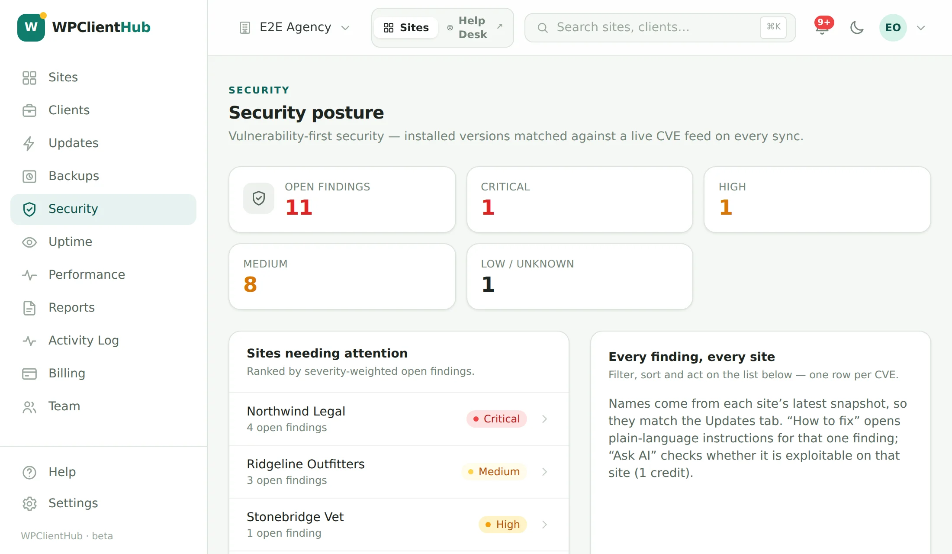Click the EO user avatar
Screen dimensions: 952x554
point(893,28)
